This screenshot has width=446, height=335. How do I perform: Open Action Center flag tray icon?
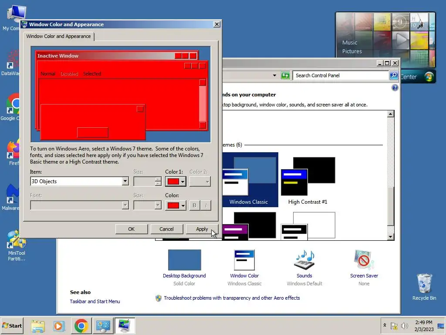tap(394, 325)
